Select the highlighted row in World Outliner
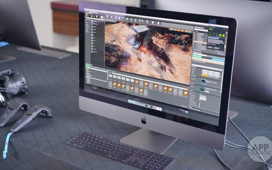The width and height of the screenshot is (272, 170). click(x=200, y=42)
